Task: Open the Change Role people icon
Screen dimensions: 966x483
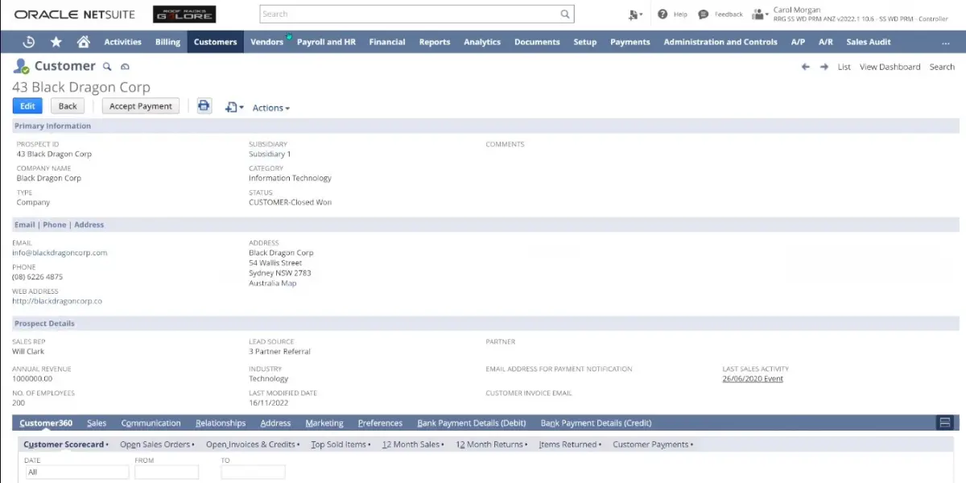Action: (x=760, y=14)
